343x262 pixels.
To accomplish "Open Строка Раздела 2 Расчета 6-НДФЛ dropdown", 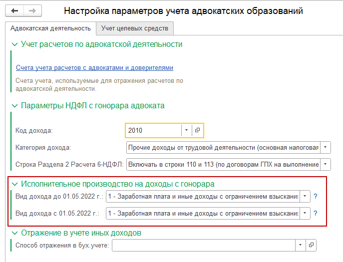I will coord(325,164).
